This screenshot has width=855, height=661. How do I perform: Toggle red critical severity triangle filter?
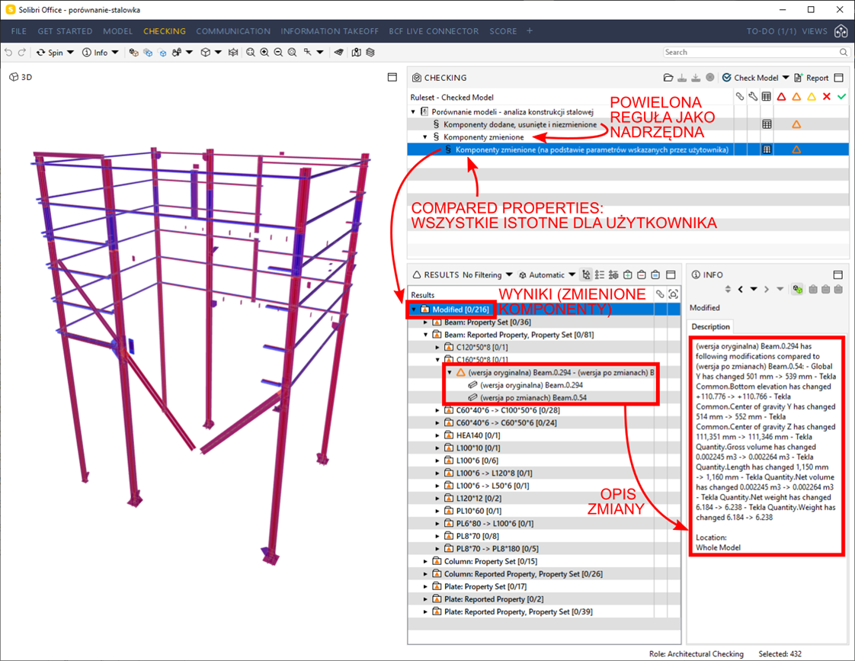point(781,97)
